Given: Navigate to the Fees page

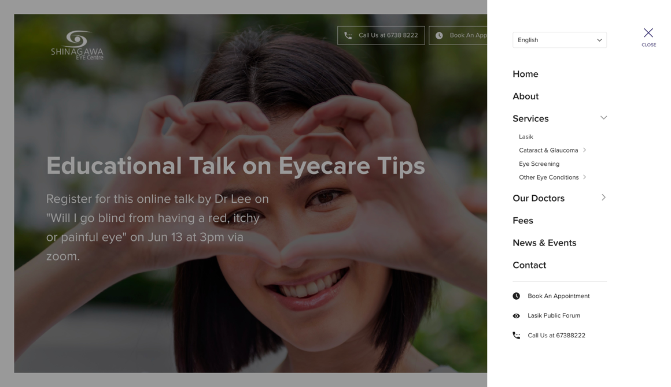Looking at the screenshot, I should click(x=522, y=221).
